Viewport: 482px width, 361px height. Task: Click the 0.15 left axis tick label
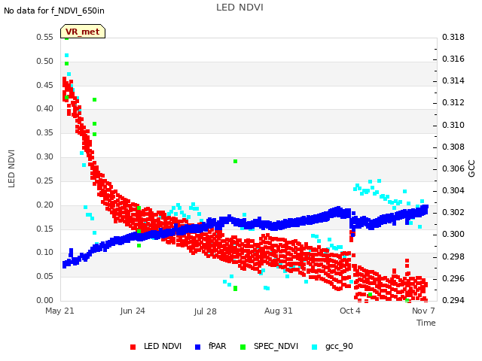click(x=45, y=229)
